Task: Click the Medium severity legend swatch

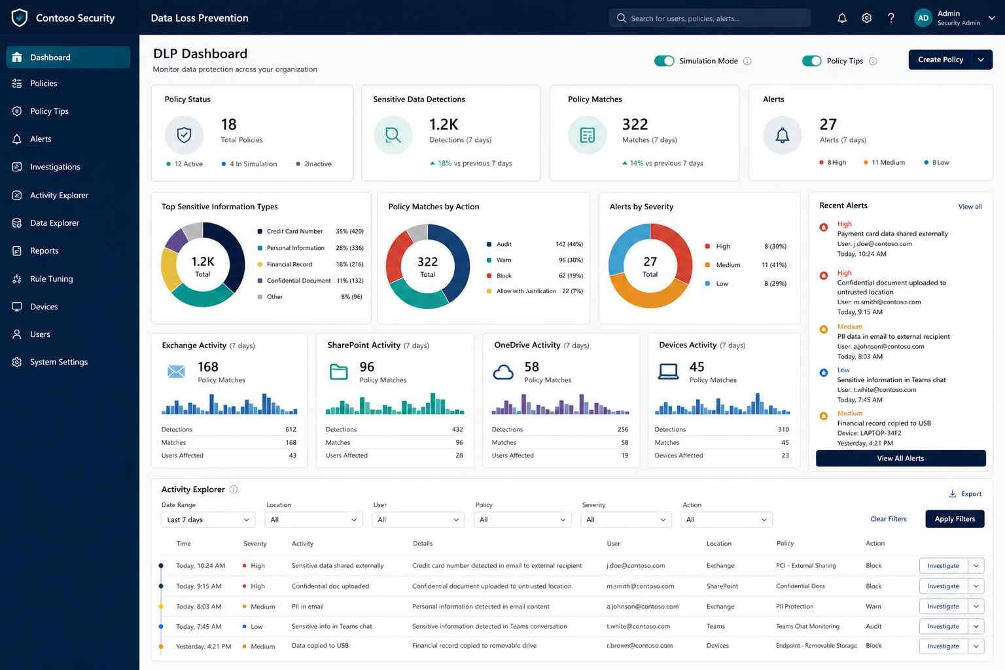Action: pos(707,265)
